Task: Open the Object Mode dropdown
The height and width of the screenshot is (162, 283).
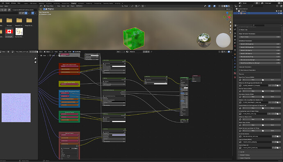Action: coord(50,6)
